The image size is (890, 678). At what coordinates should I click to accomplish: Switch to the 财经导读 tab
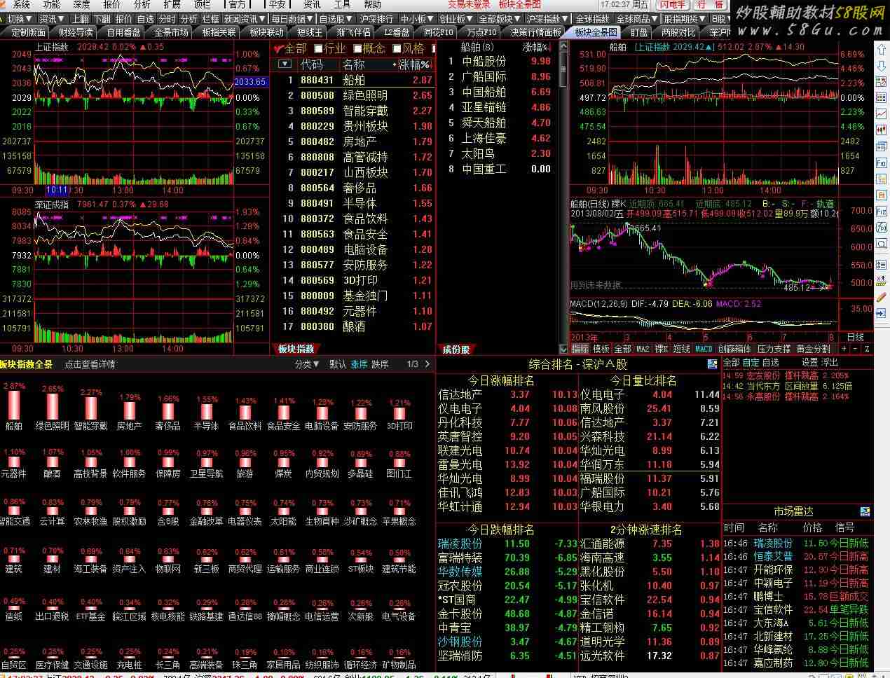tap(76, 32)
